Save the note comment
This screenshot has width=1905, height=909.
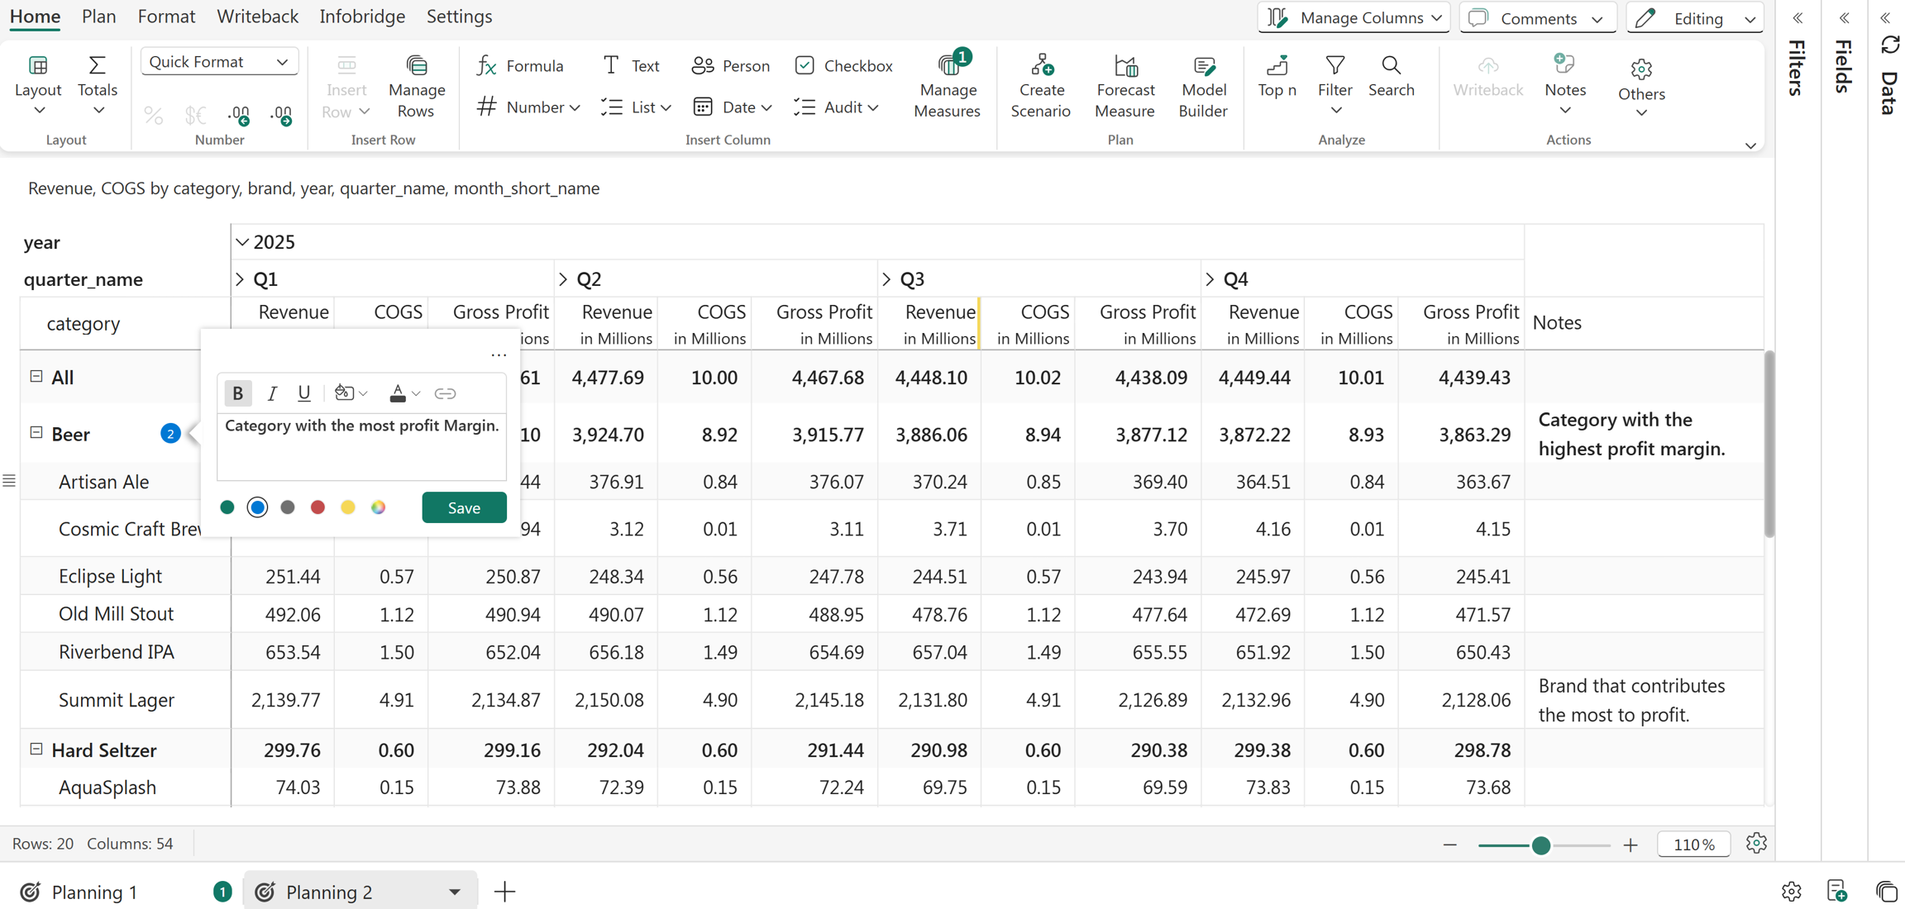point(464,507)
